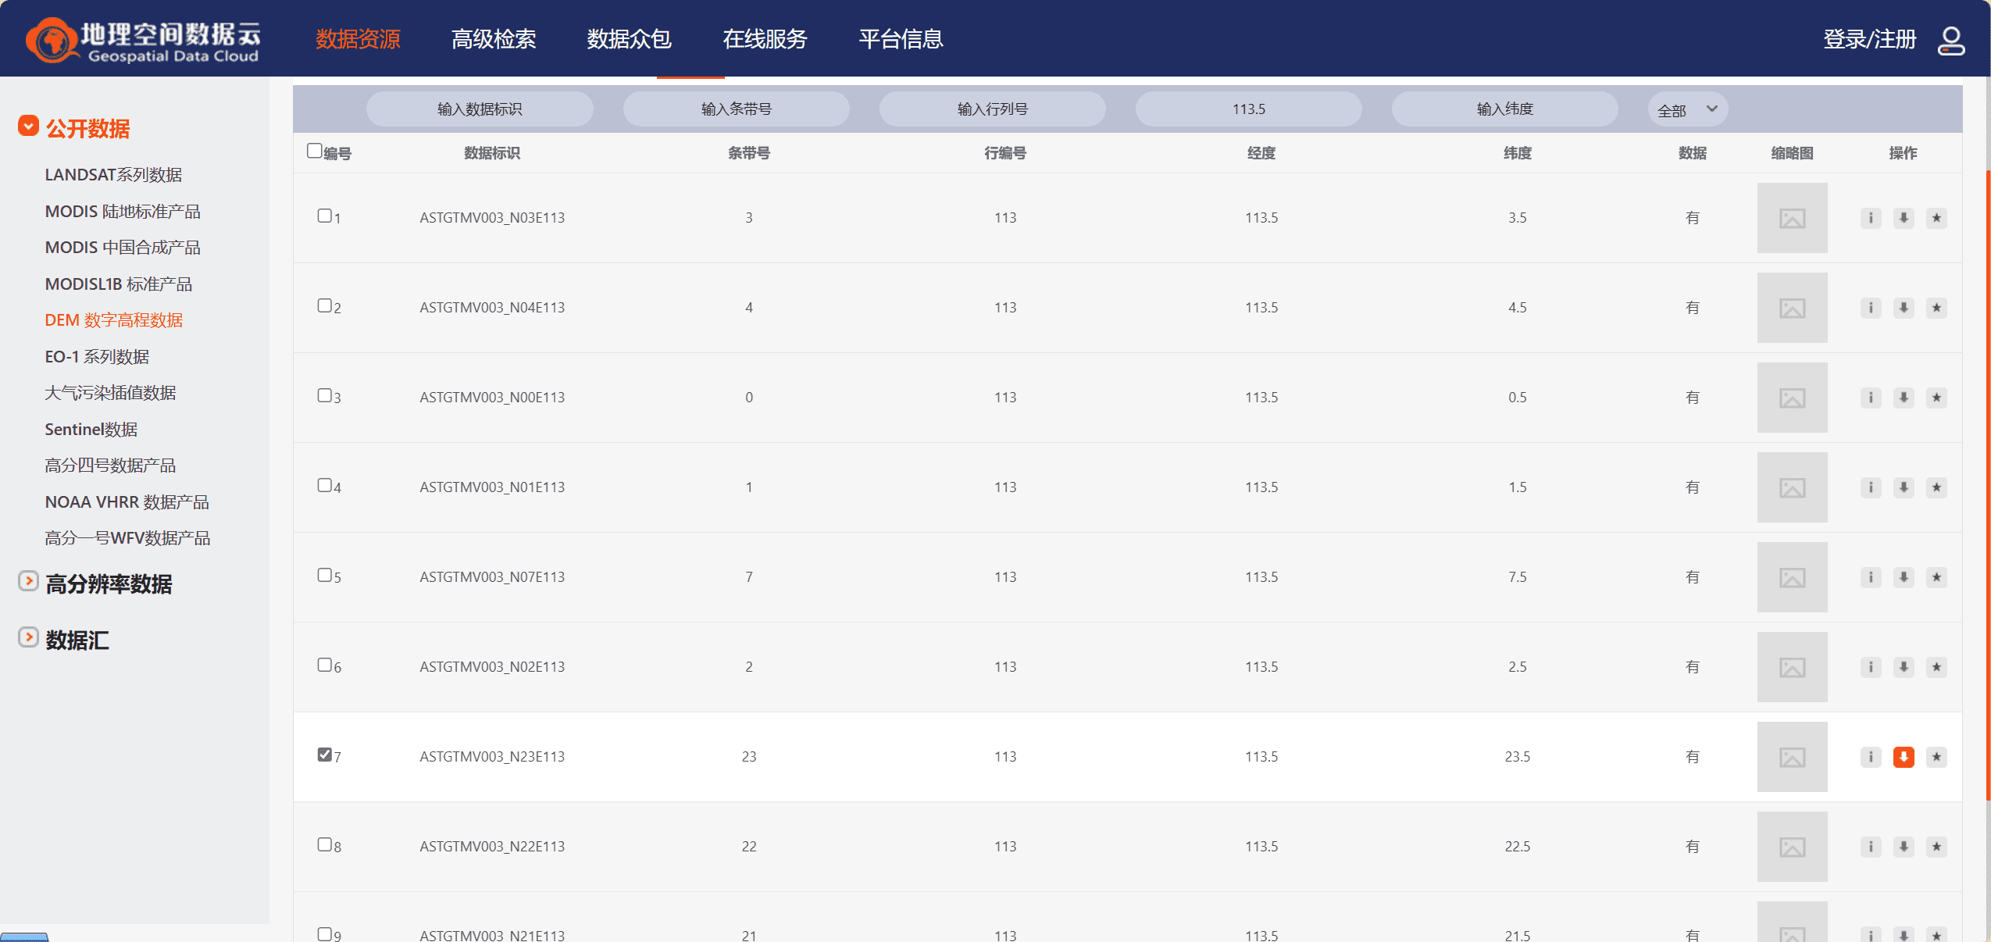Open MODIS 陆地标准产品 link
The image size is (1991, 942).
click(123, 212)
